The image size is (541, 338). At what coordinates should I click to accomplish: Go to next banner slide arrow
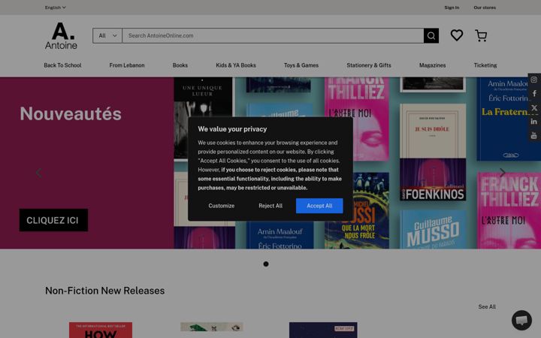point(503,173)
